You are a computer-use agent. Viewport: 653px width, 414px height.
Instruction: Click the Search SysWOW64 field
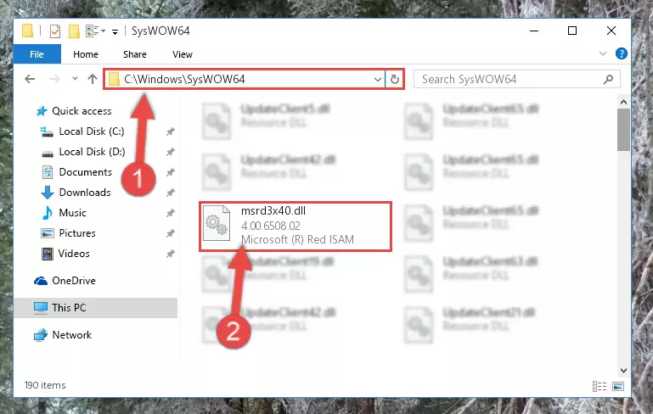[509, 79]
